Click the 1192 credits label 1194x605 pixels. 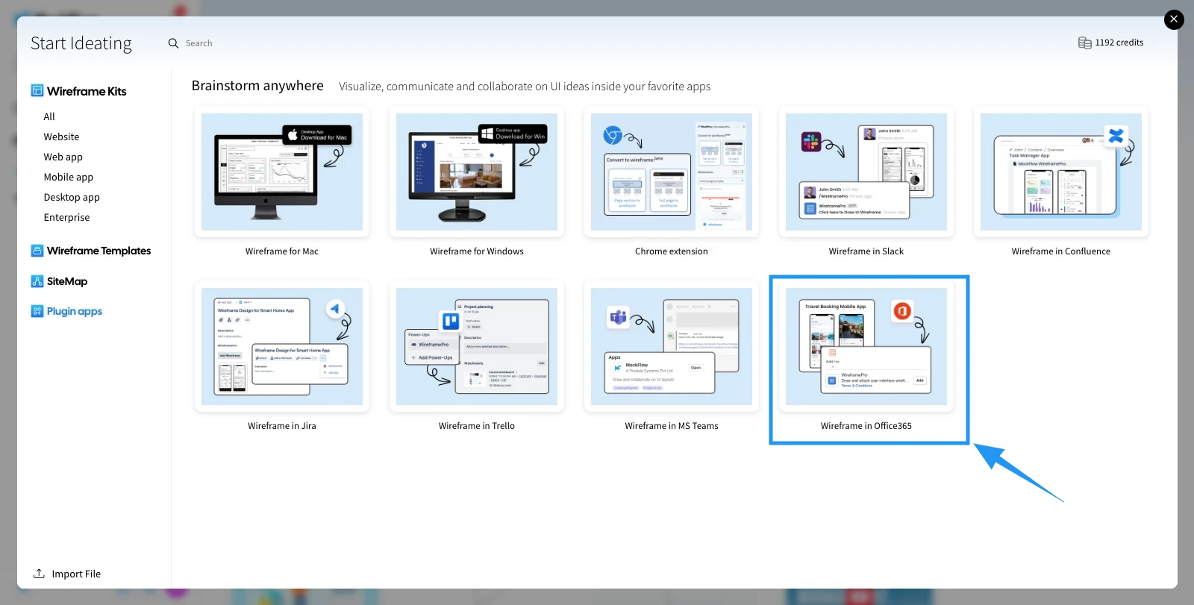point(1119,43)
